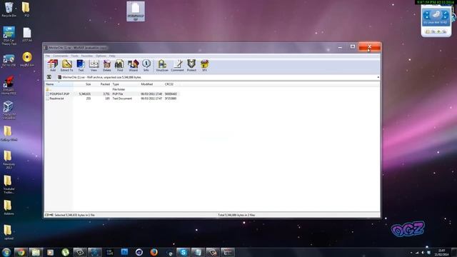Click the taskbar clock
This screenshot has height=257, width=457.
pyautogui.click(x=442, y=252)
